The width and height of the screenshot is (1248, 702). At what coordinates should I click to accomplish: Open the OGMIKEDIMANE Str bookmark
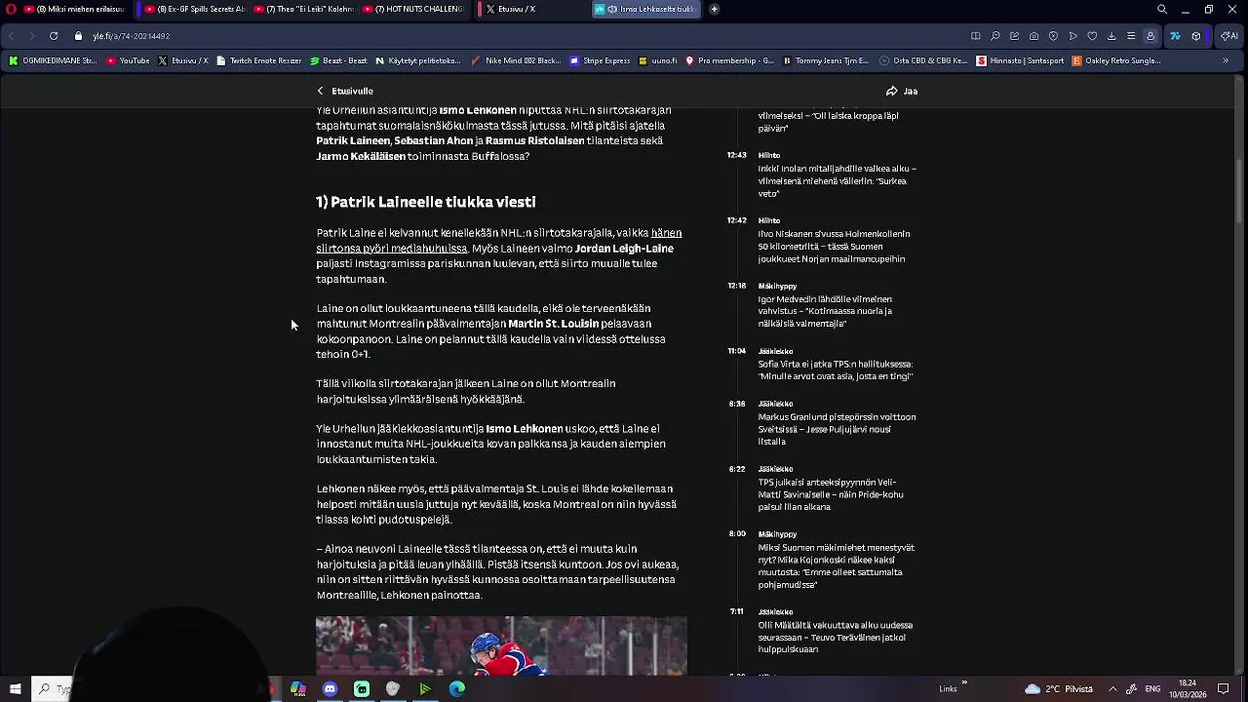53,60
